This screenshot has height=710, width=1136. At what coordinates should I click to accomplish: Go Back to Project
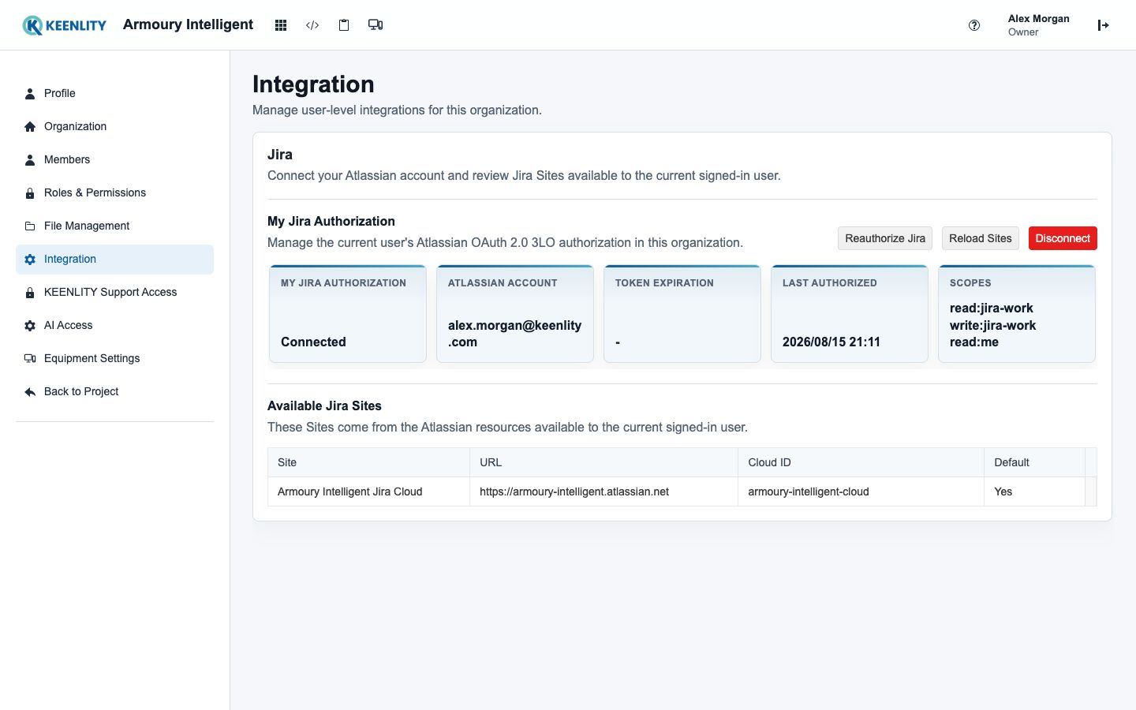(114, 391)
